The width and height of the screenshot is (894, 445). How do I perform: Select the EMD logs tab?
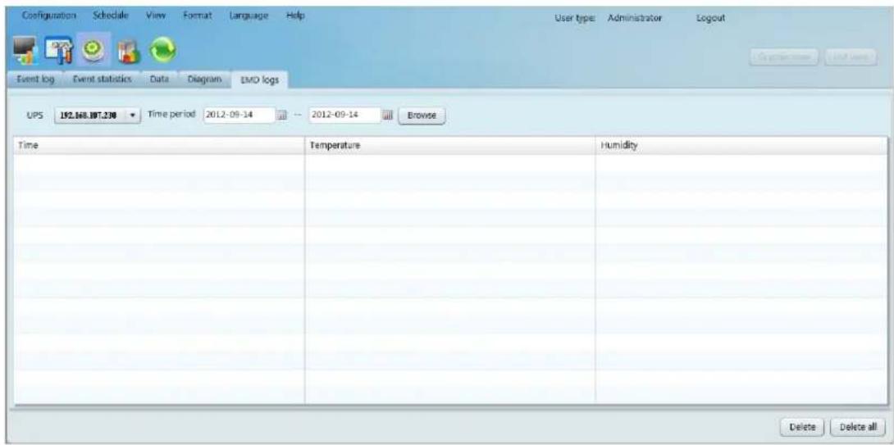(259, 79)
